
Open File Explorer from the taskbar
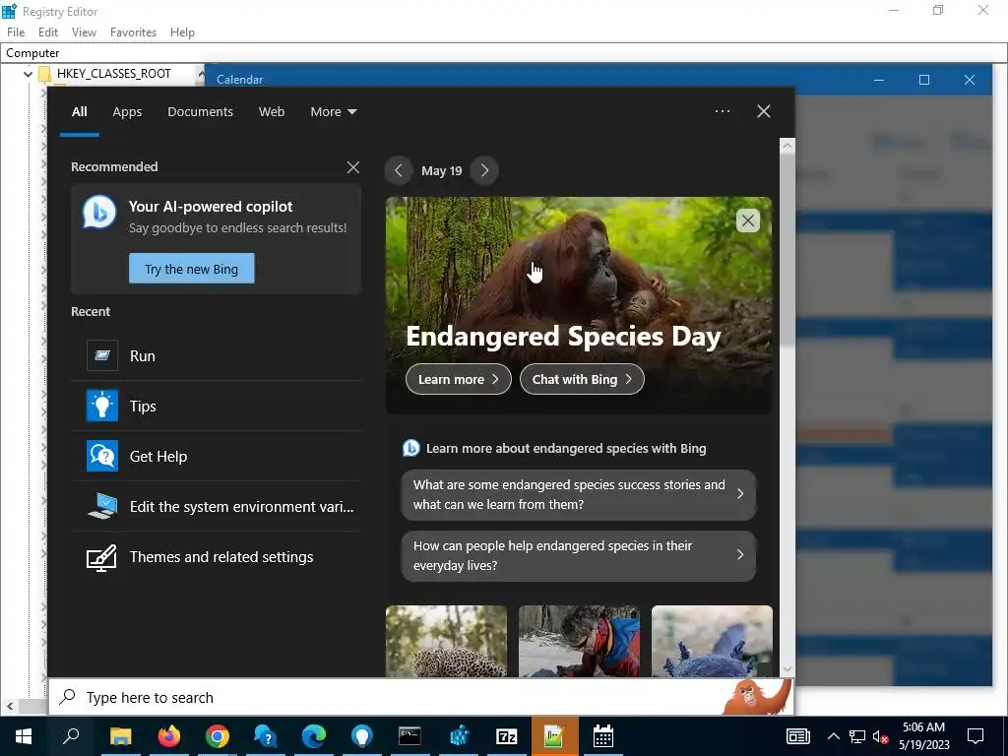click(x=120, y=736)
